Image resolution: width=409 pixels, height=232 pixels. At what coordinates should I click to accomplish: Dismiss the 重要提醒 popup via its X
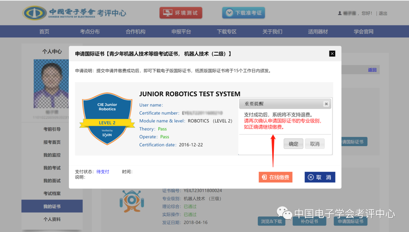point(326,104)
